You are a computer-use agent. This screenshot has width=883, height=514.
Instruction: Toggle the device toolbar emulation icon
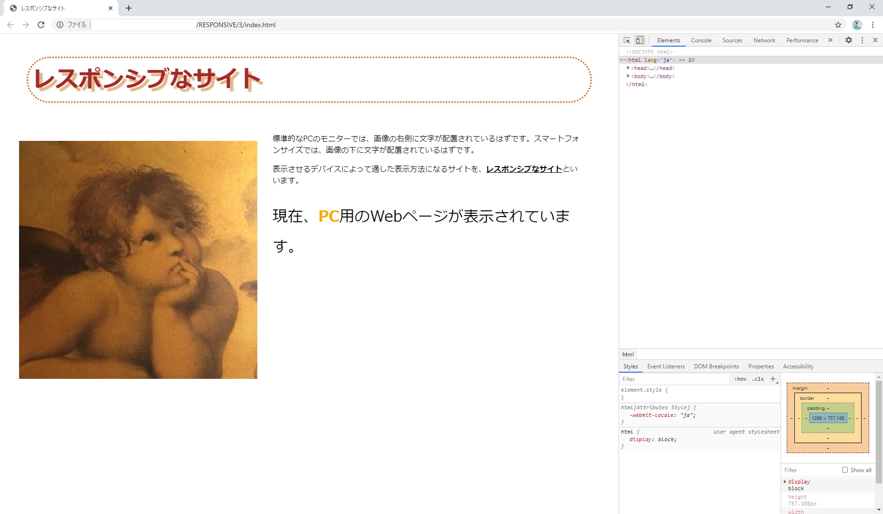(x=639, y=40)
